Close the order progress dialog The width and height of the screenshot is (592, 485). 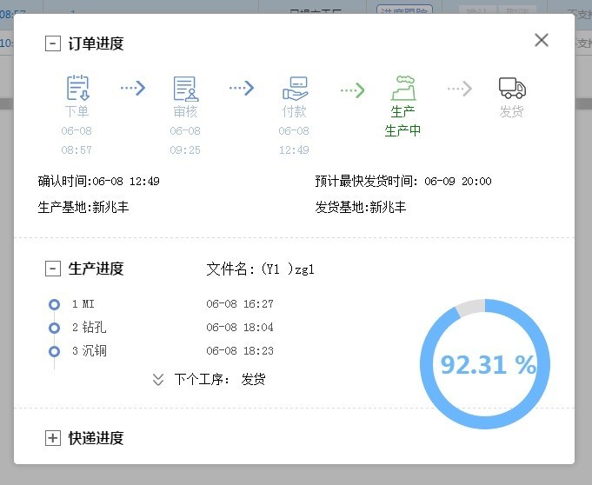click(x=542, y=40)
